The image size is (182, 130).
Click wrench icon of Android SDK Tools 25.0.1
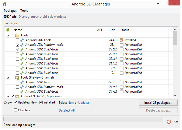[x=22, y=82]
